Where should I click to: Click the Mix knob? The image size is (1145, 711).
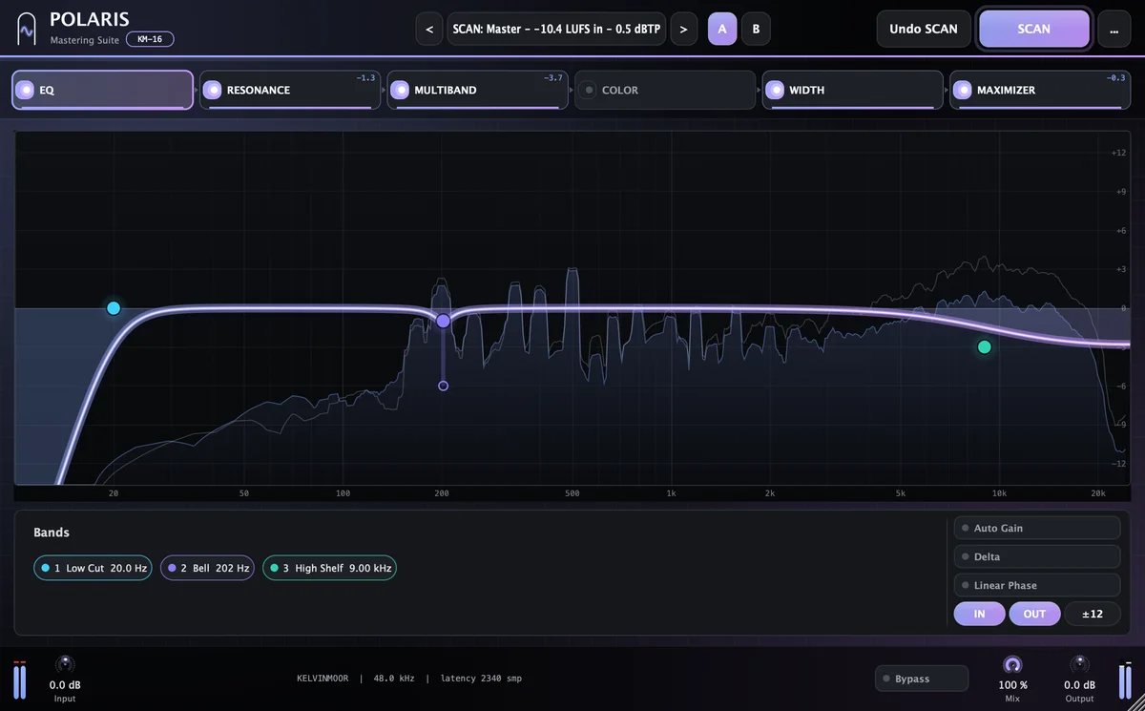click(x=1012, y=663)
